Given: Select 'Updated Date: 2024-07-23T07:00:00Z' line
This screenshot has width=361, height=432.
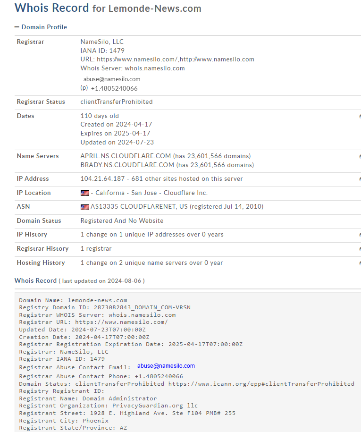Looking at the screenshot, I should click(82, 330).
